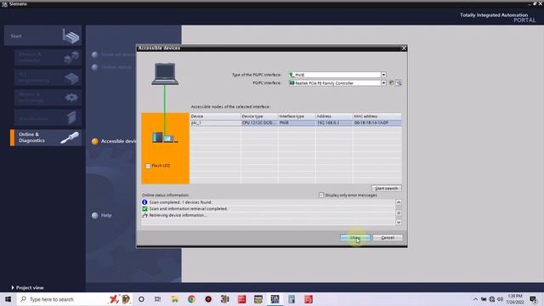Open the red PDF app icon on taskbar
The height and width of the screenshot is (306, 544).
(309, 299)
